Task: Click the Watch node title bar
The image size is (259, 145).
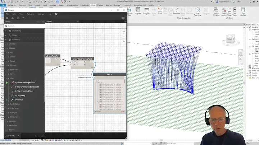Action: click(109, 75)
